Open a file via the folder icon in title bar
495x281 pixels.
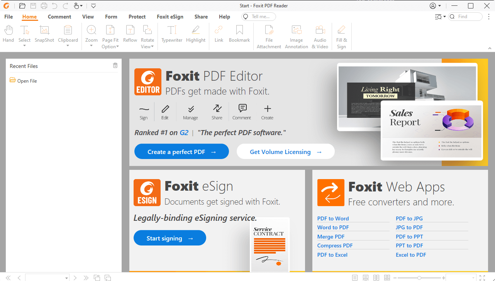point(22,6)
